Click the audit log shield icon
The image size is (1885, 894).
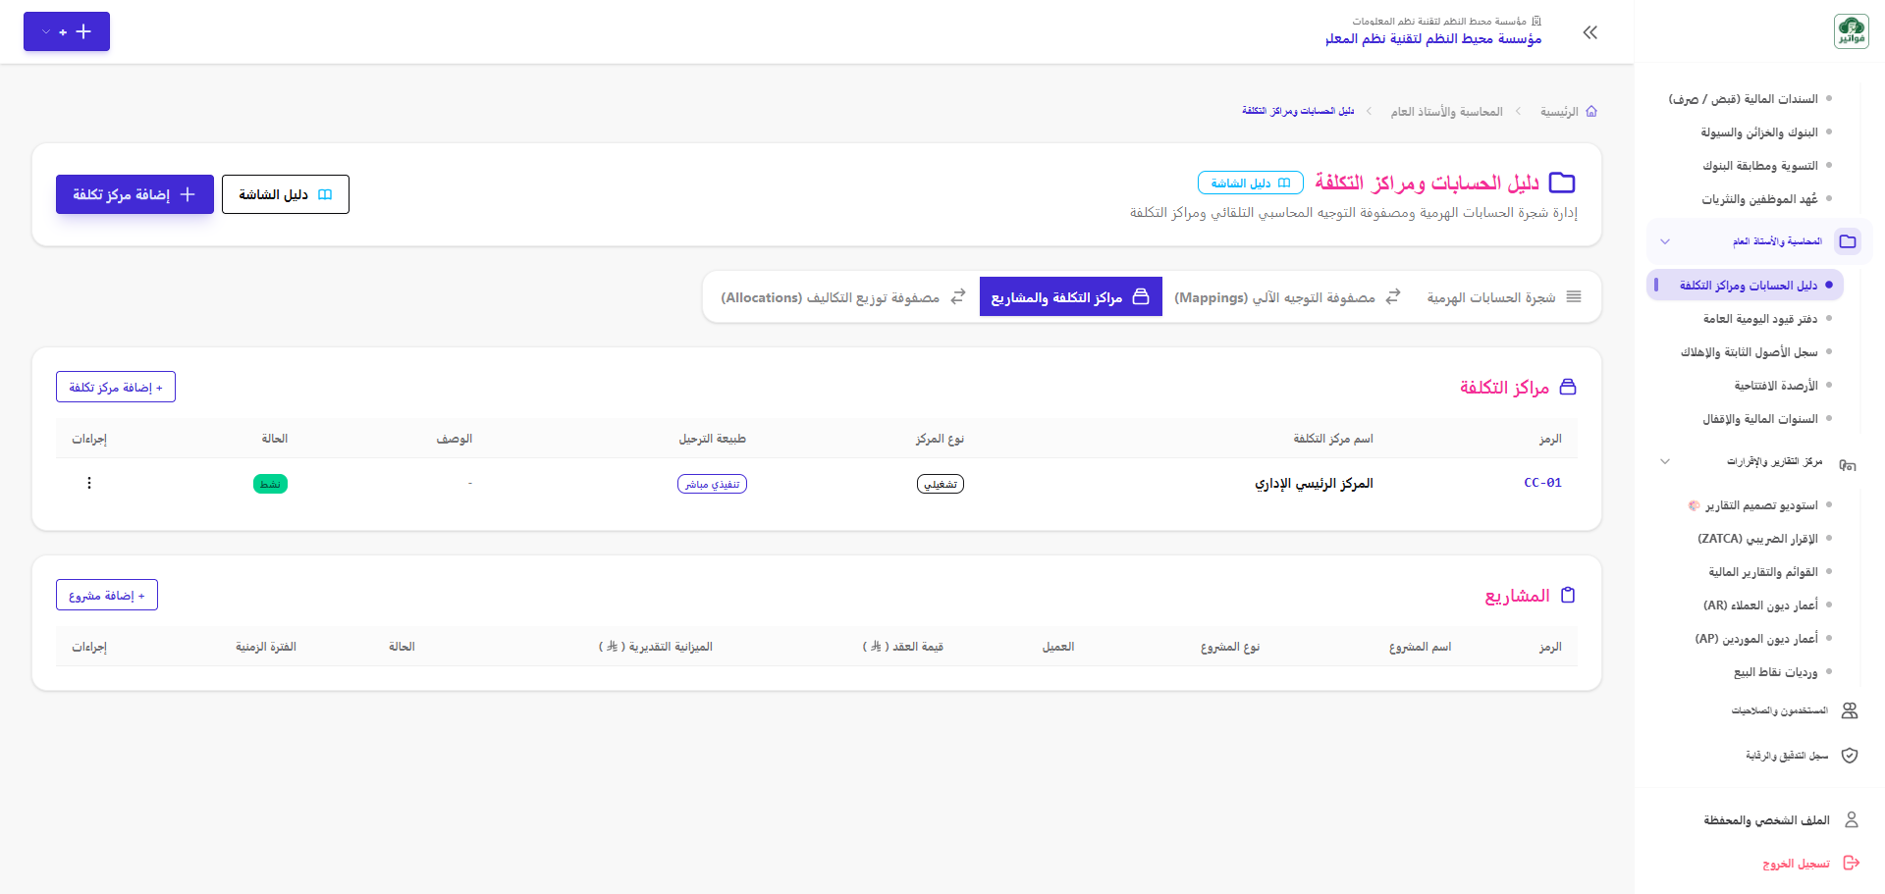click(x=1850, y=756)
